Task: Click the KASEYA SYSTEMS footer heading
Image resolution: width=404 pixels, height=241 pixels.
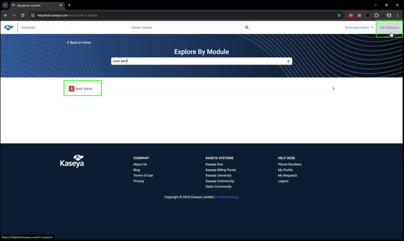Action: coord(220,158)
